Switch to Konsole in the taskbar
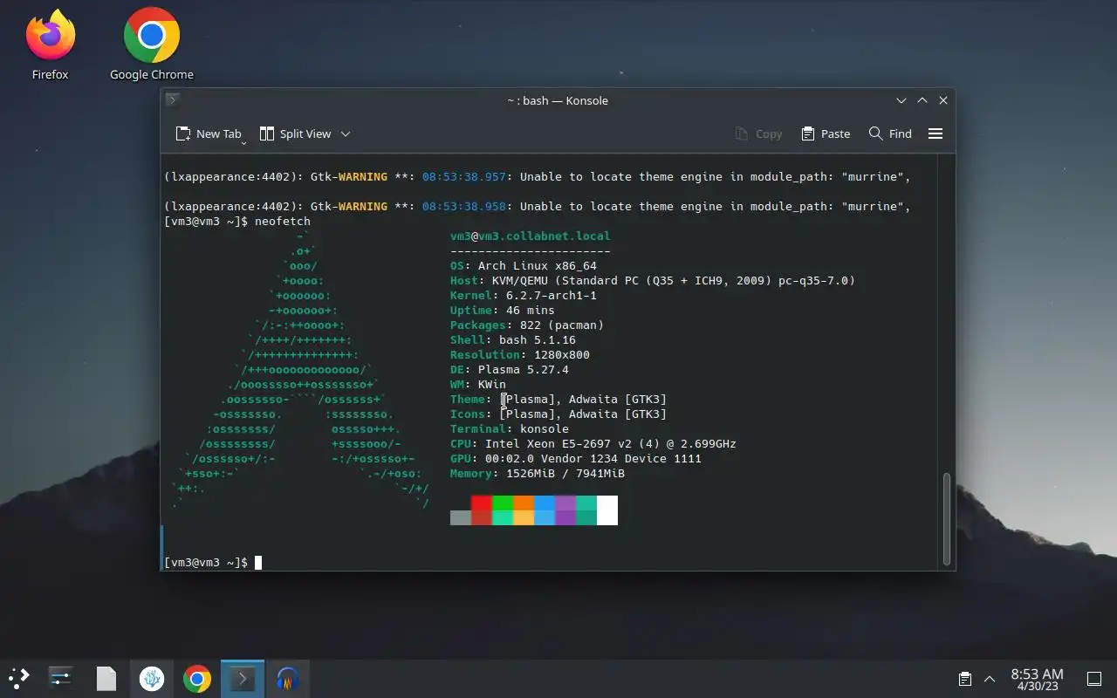This screenshot has width=1117, height=698. tap(243, 679)
